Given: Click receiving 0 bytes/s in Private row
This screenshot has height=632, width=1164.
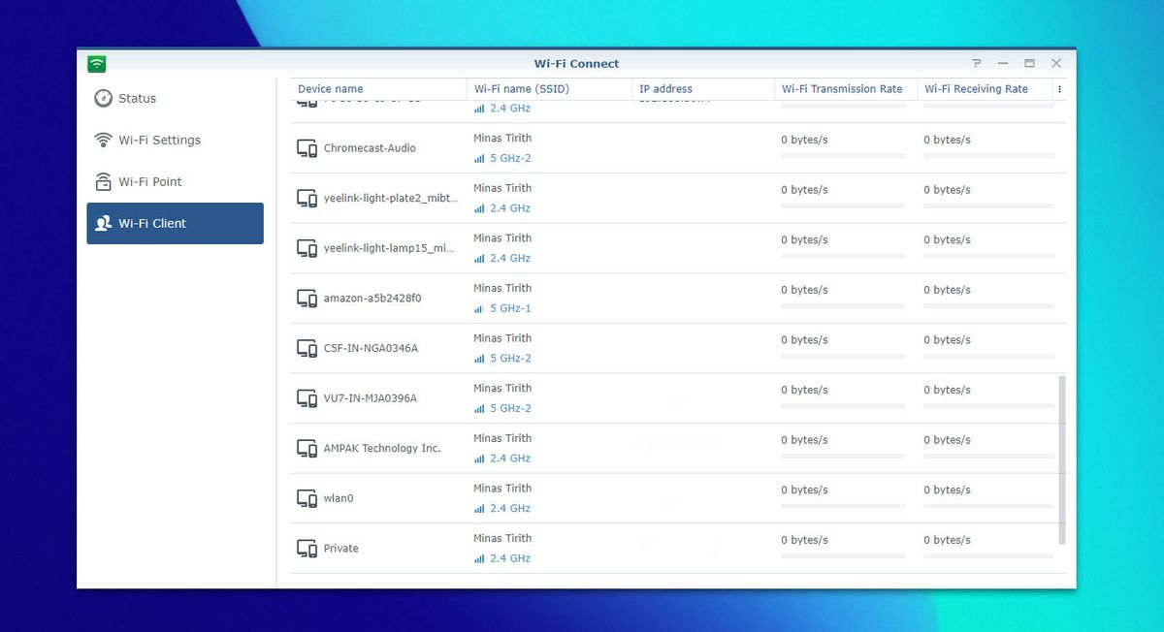Looking at the screenshot, I should click(x=947, y=541).
